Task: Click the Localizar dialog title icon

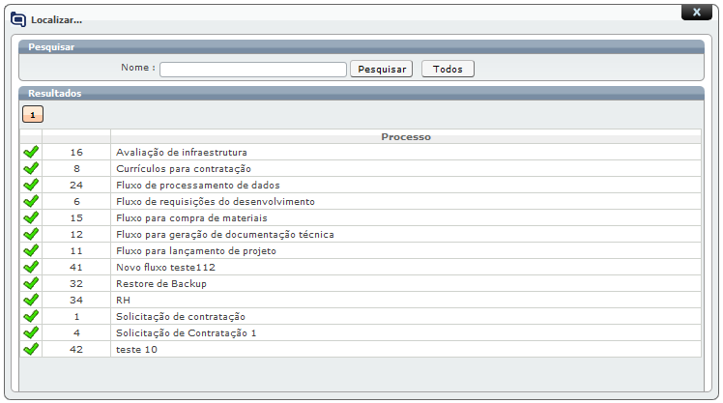Action: coord(17,19)
